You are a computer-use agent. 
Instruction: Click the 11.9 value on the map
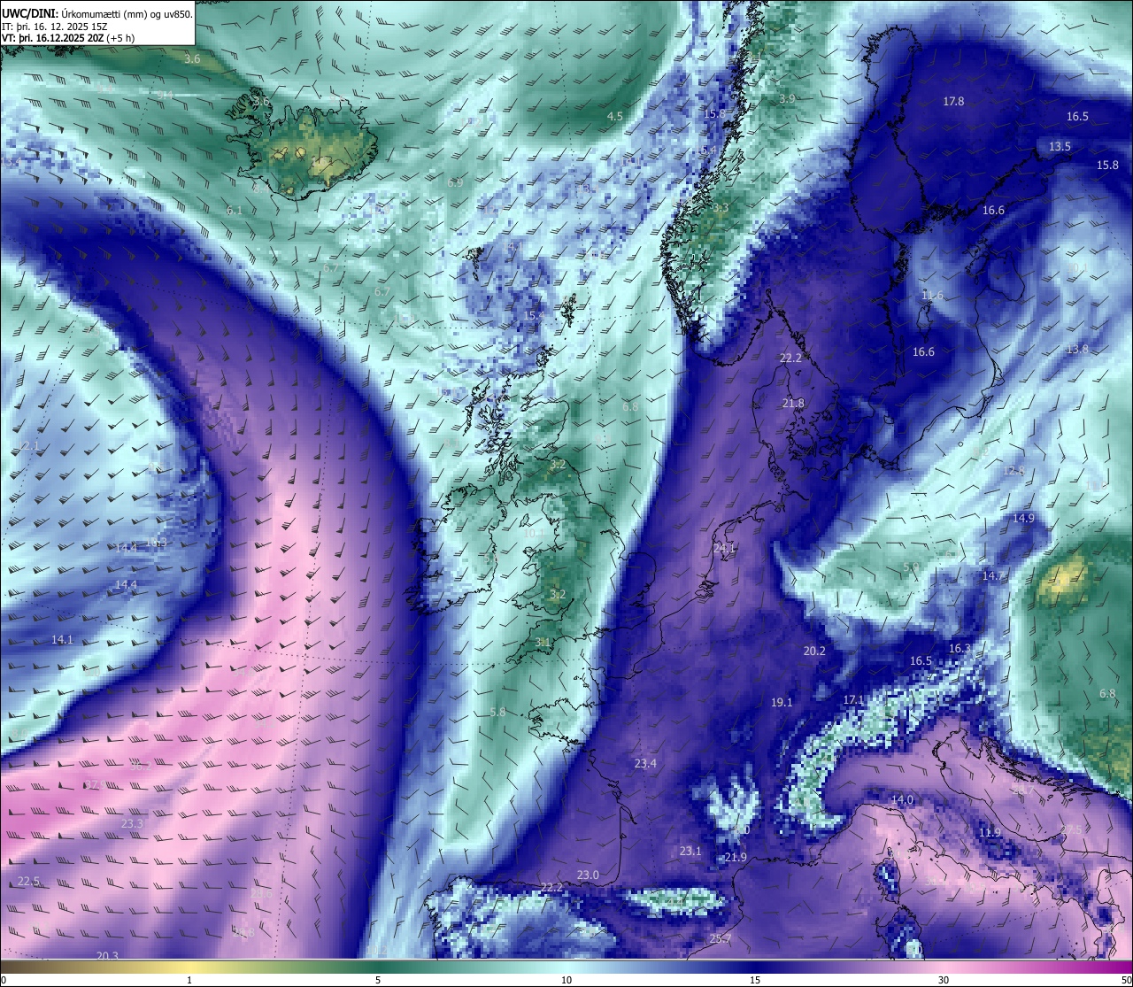[x=990, y=833]
